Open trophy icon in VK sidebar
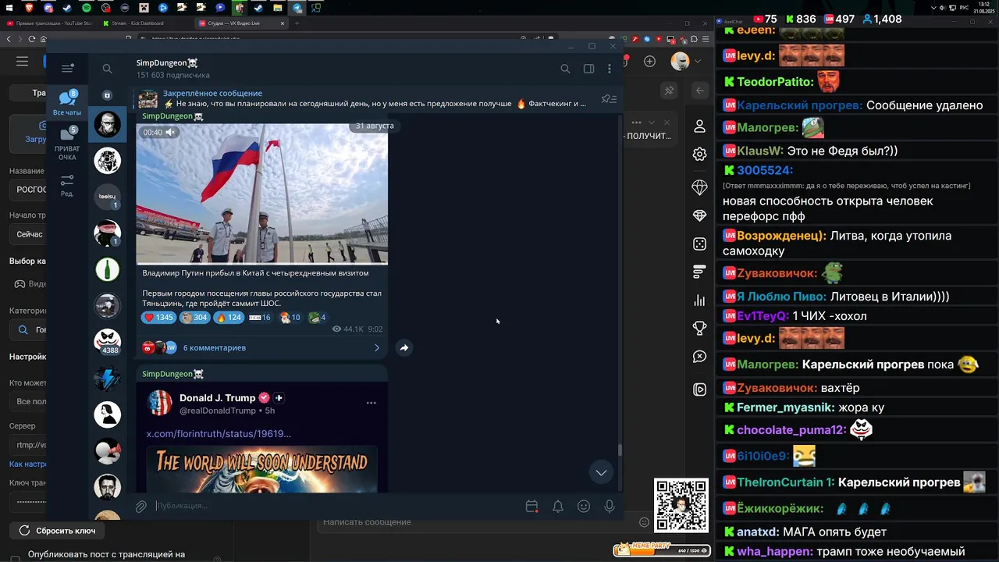999x562 pixels. 699,329
